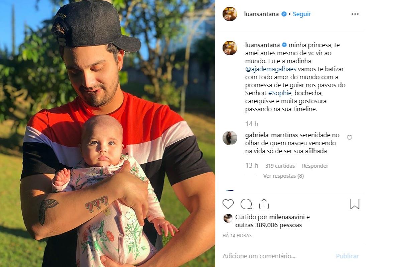Click Publicar to post comment
The image size is (401, 267).
tap(348, 256)
